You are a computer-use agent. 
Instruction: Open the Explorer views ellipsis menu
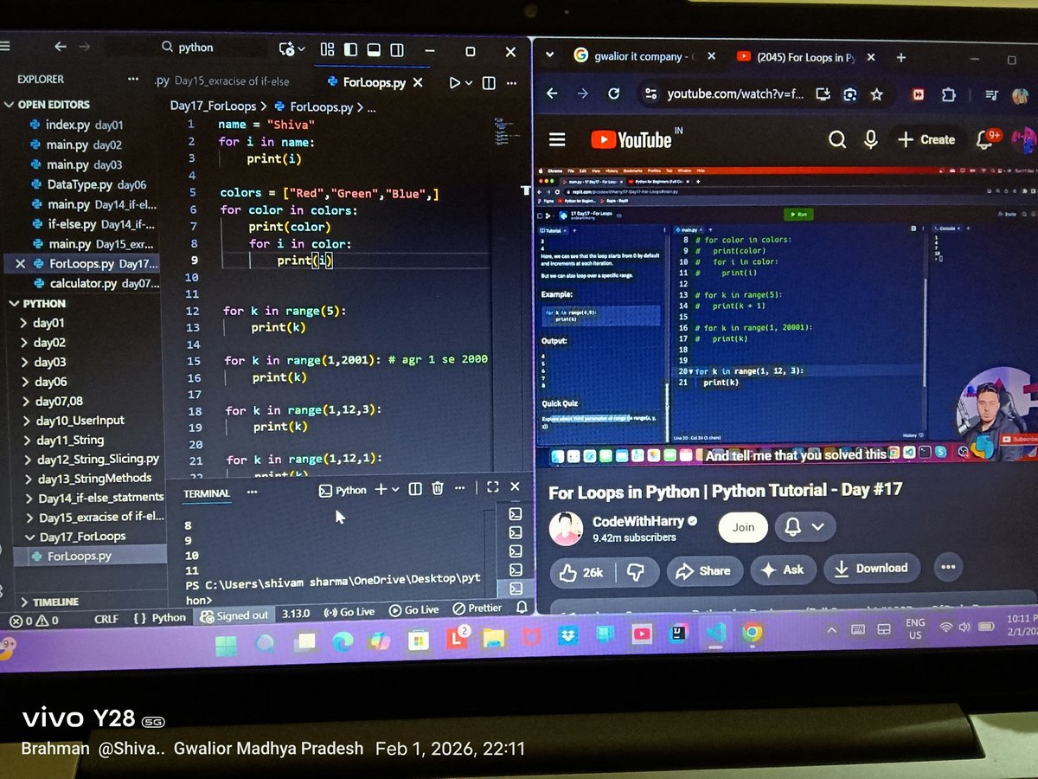point(132,79)
